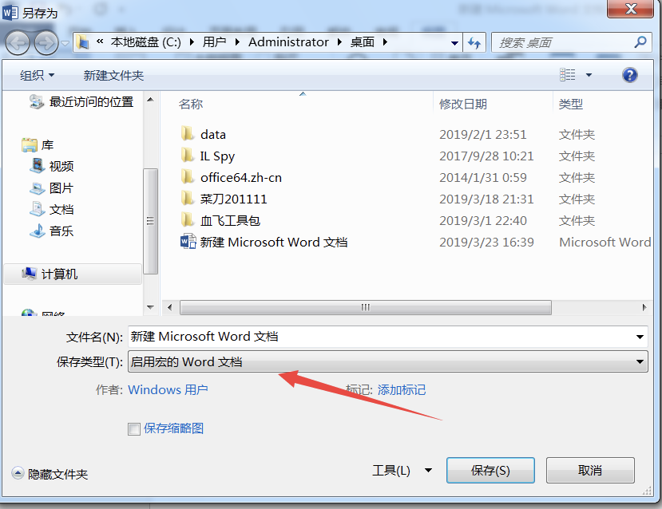Toggle the 保存缩略图 checkbox
This screenshot has height=509, width=662.
134,429
